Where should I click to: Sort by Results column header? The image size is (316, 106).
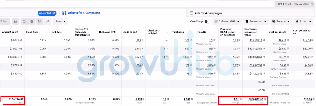(x=202, y=32)
